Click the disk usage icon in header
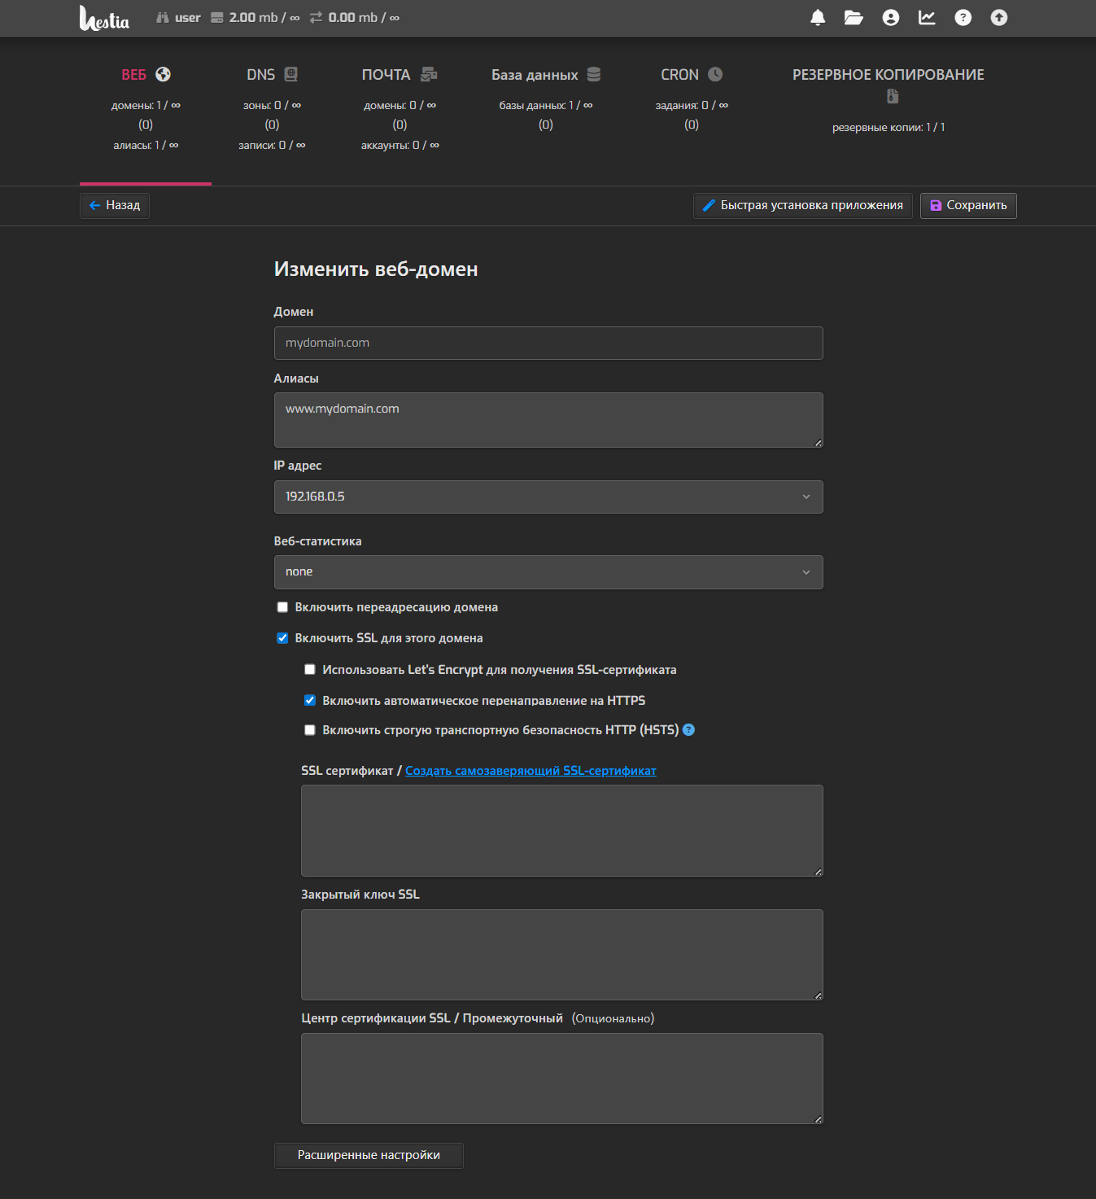 [x=217, y=18]
